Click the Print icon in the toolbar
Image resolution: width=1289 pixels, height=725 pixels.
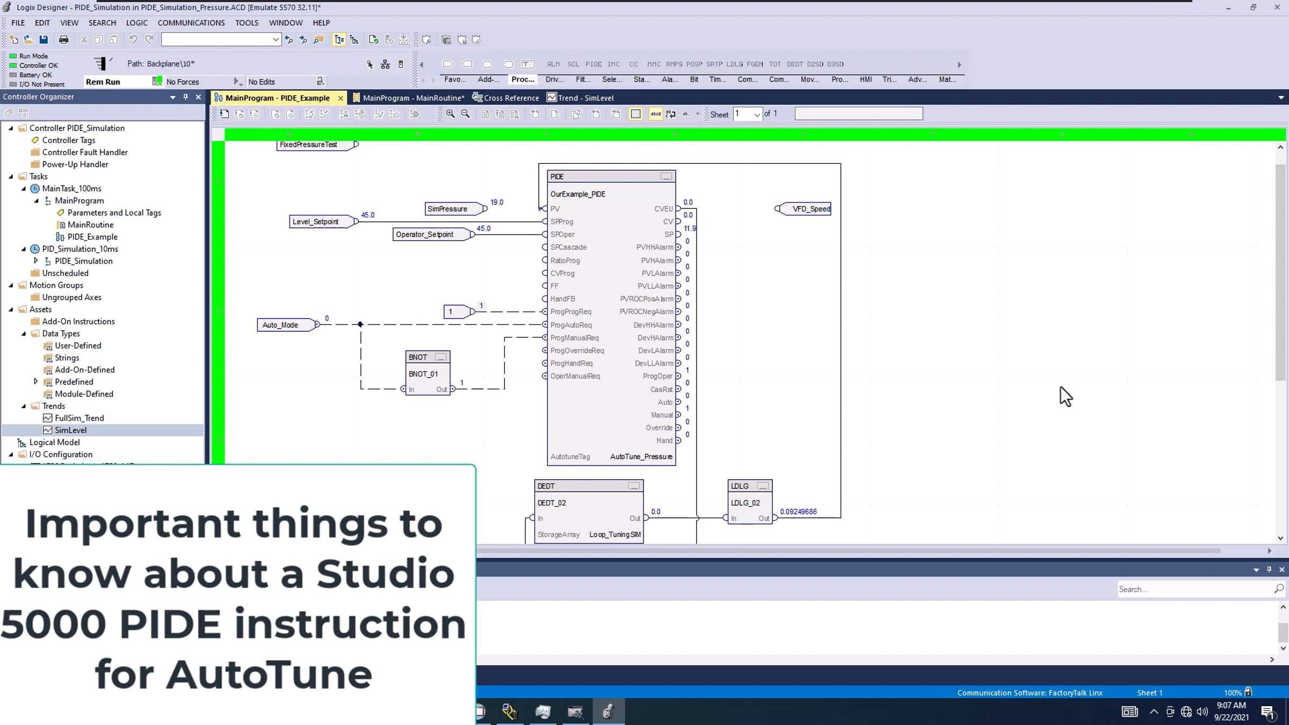[63, 39]
